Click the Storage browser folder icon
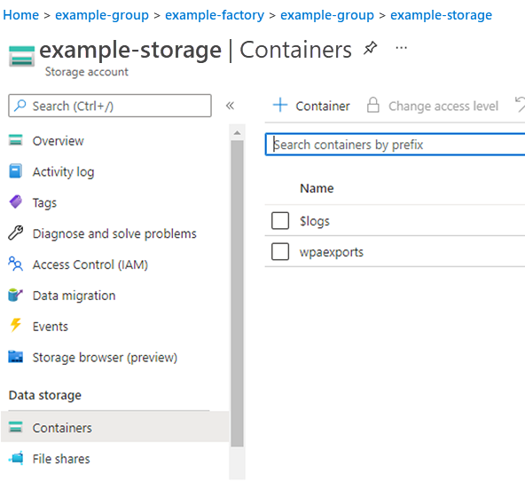This screenshot has height=482, width=525. pyautogui.click(x=15, y=357)
